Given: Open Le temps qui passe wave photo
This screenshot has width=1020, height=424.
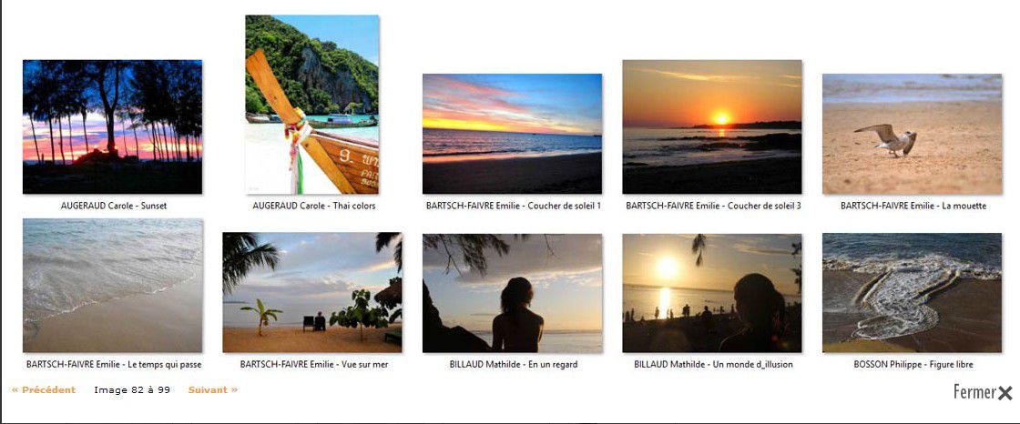Looking at the screenshot, I should pyautogui.click(x=113, y=286).
